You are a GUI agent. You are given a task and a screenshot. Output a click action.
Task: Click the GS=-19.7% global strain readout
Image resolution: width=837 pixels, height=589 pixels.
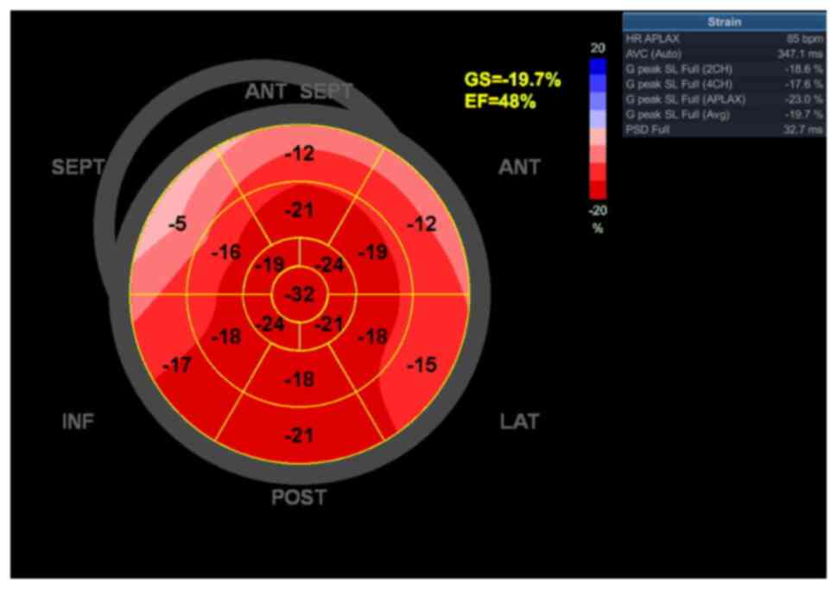click(512, 80)
